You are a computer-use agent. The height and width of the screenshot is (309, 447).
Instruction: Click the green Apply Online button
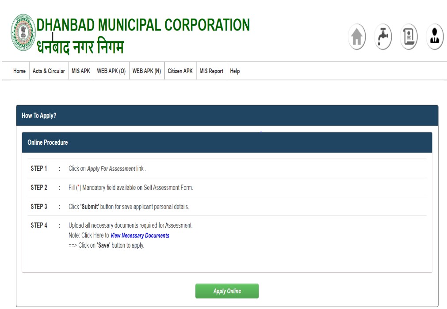(227, 291)
